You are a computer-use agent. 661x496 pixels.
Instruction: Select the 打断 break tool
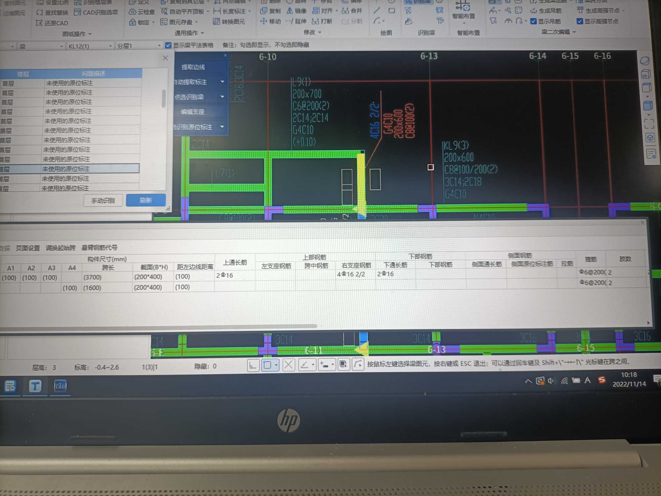point(322,21)
